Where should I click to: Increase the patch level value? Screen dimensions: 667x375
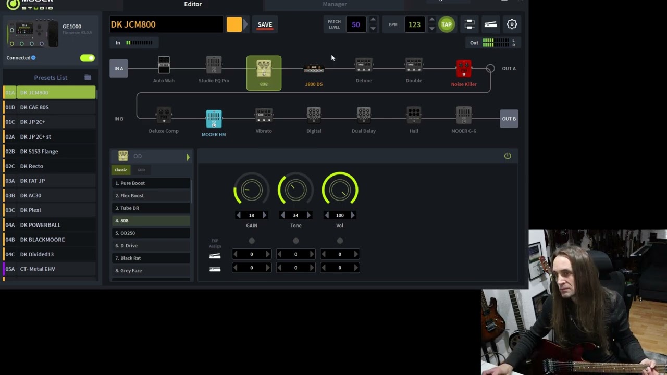(373, 20)
